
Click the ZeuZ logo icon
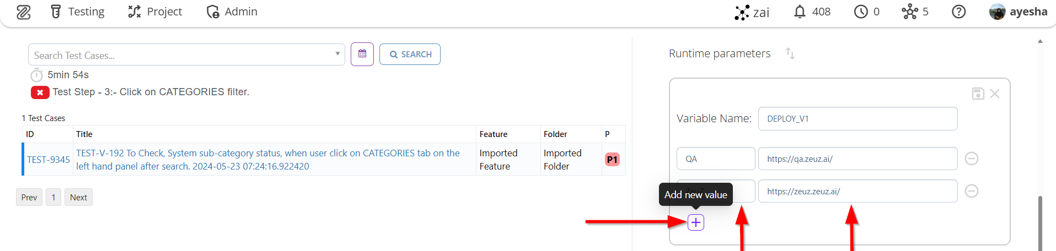24,12
